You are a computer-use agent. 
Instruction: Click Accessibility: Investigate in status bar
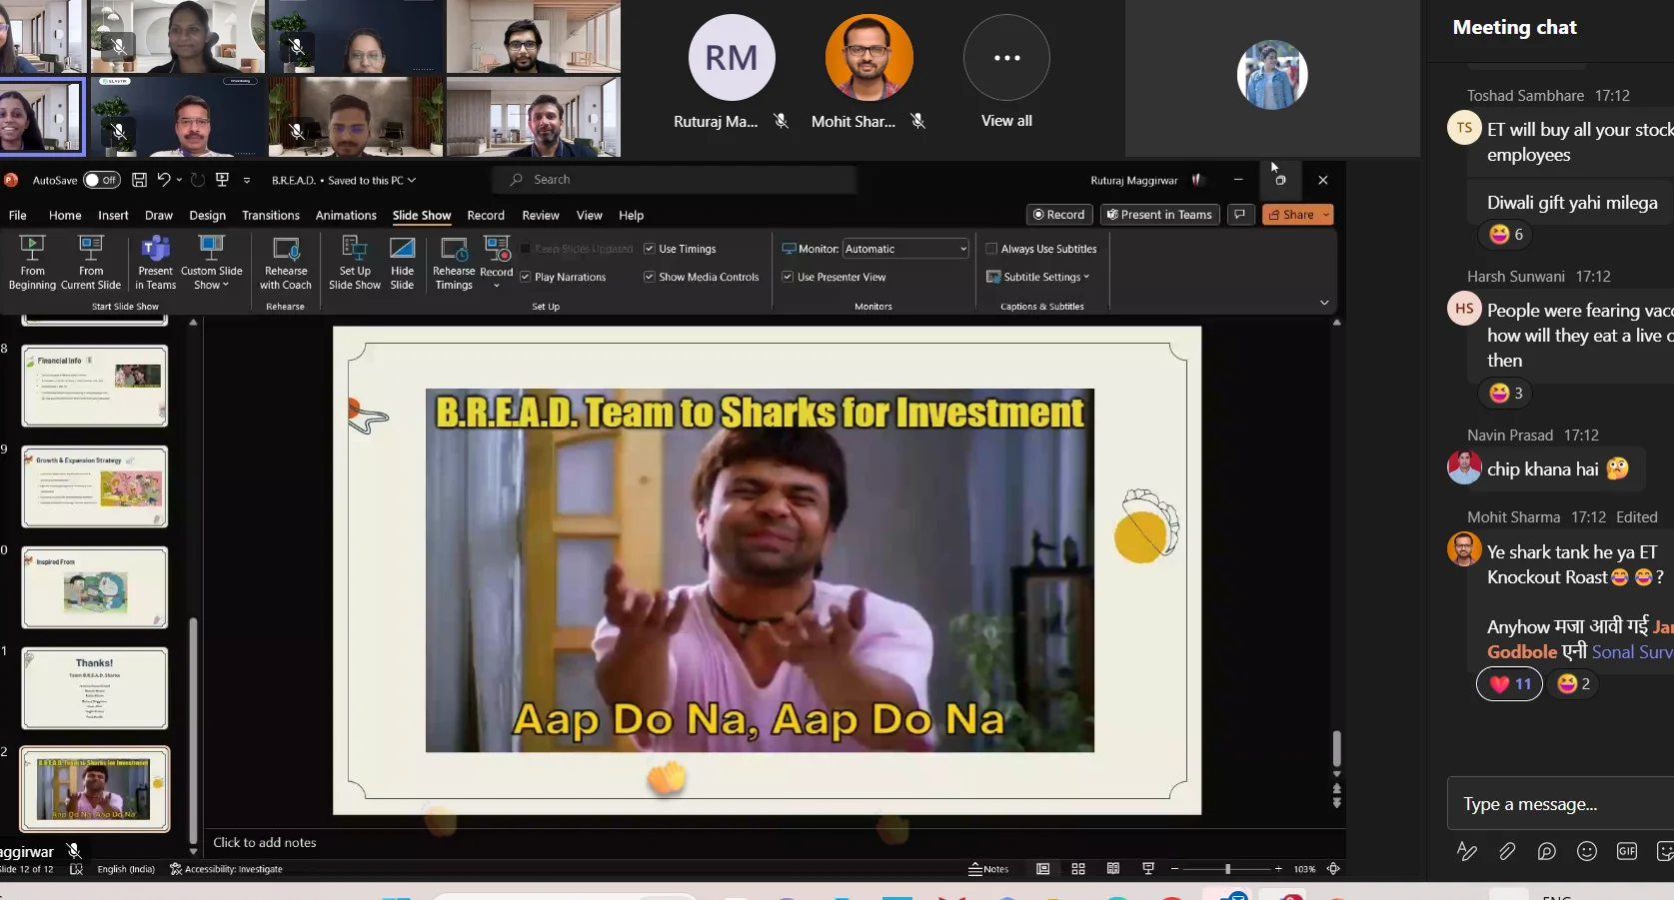(226, 869)
